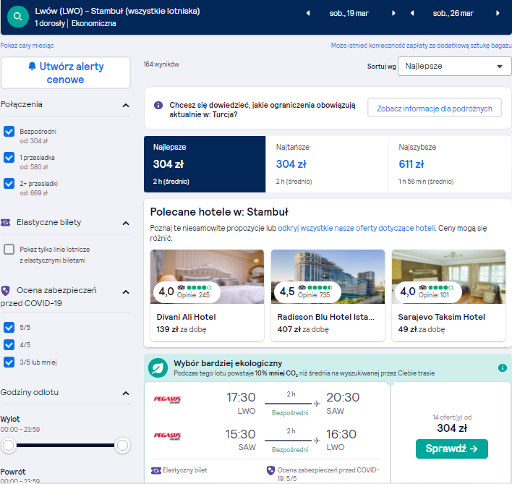
Task: Go to next return date after 26 mar
Action: pyautogui.click(x=498, y=14)
